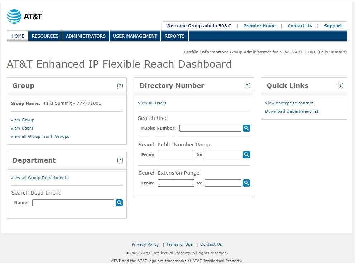
Task: Select group name text Falls Summit - 777771001
Action: pos(72,103)
